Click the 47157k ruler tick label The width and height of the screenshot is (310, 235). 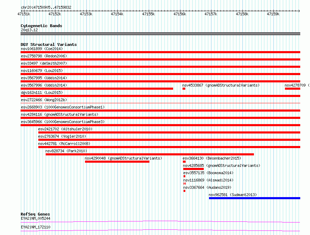[x=211, y=14]
